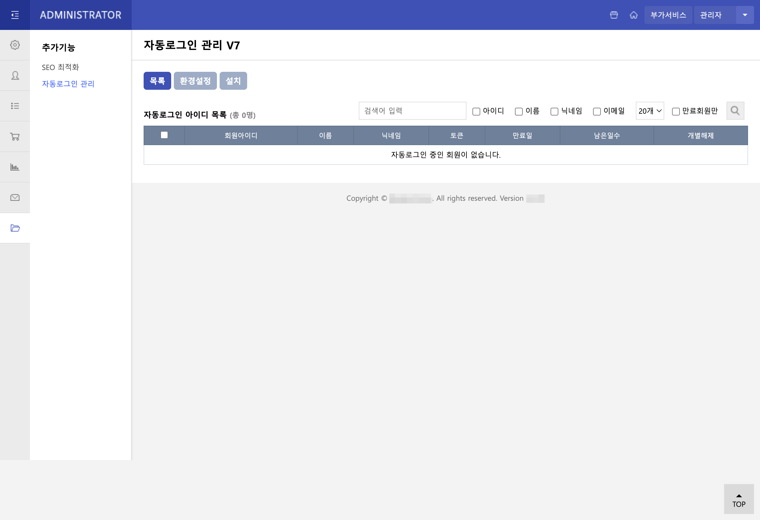Viewport: 760px width, 520px height.
Task: Go to site home via home icon
Action: (634, 15)
